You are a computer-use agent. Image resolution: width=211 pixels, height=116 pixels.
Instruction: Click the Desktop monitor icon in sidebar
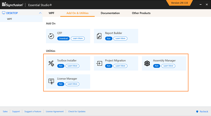(4, 13)
